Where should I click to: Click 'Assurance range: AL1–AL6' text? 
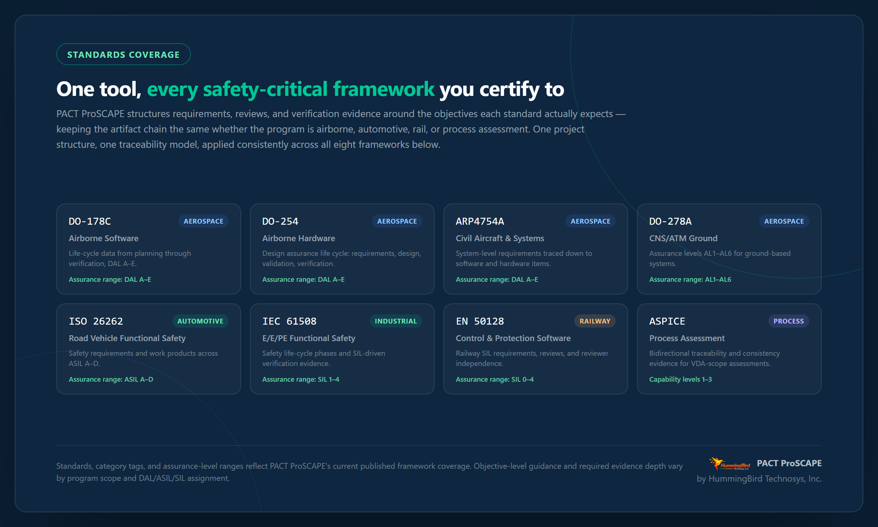(690, 280)
